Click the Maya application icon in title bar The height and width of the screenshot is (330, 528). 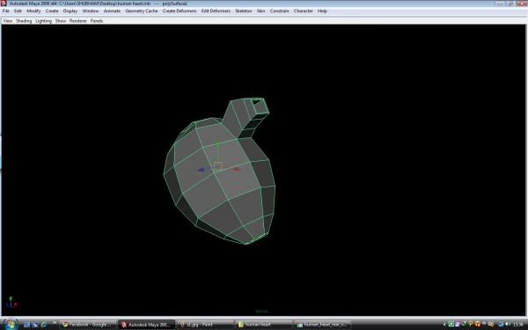[x=4, y=4]
